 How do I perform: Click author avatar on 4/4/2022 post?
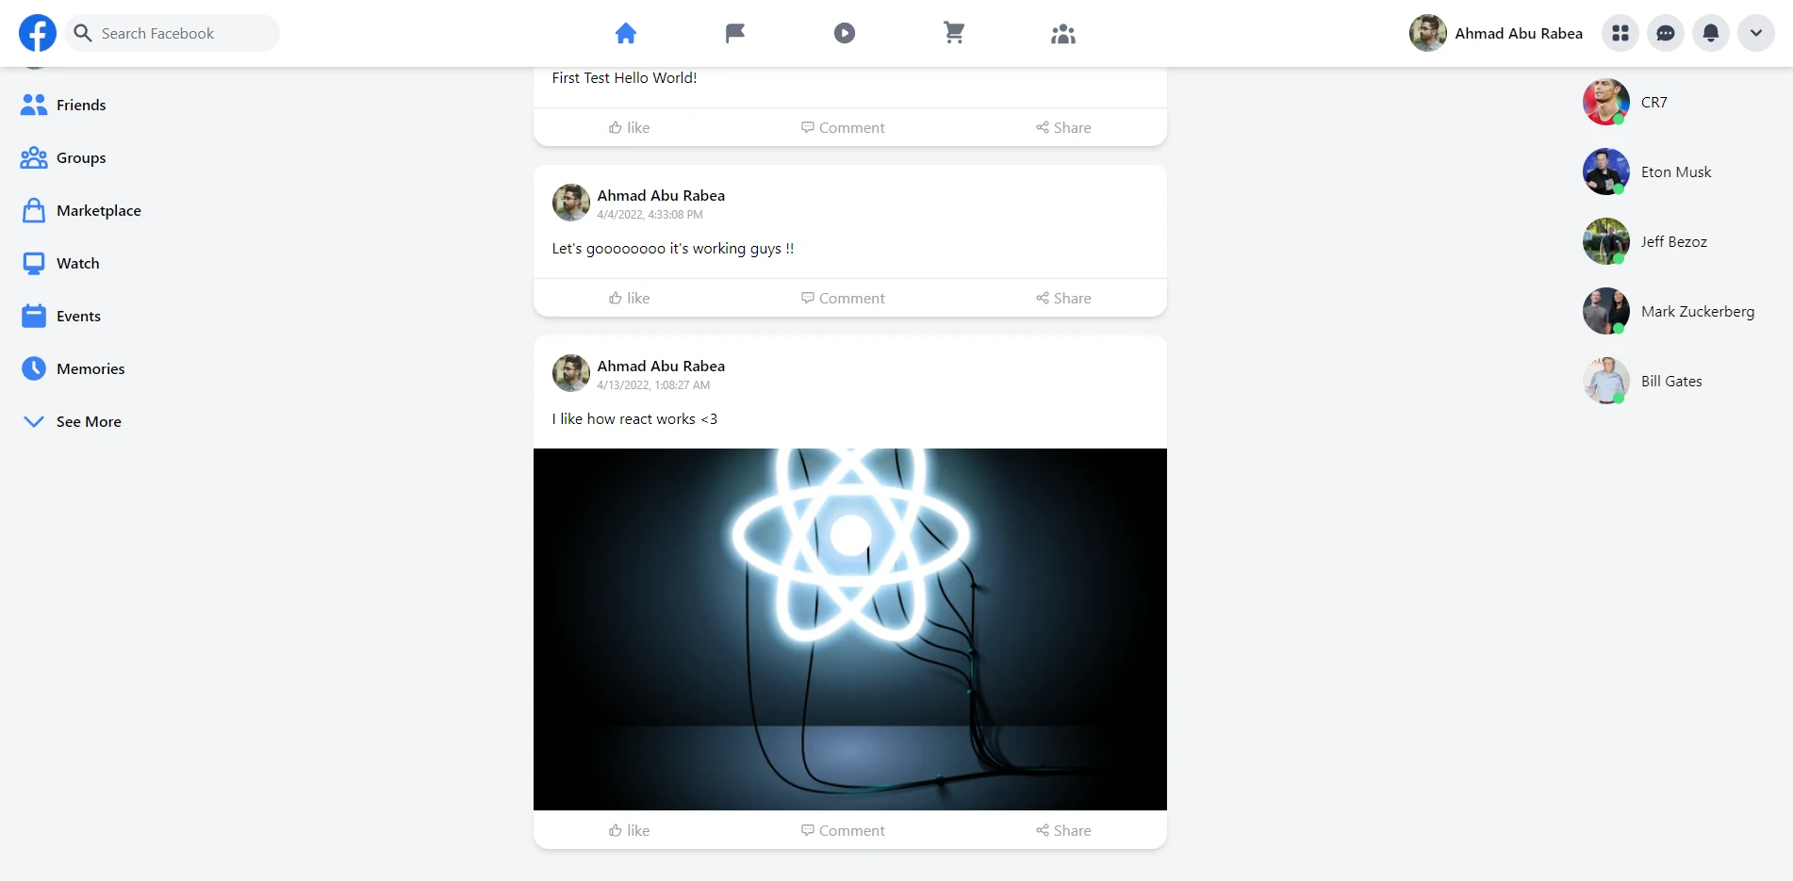point(571,203)
